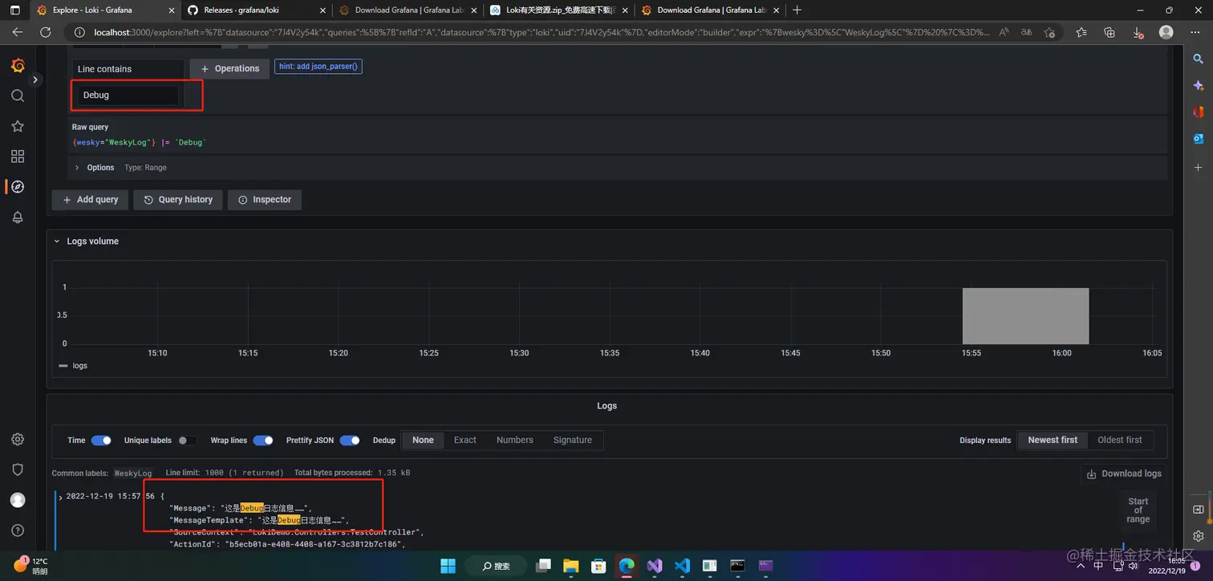1213x581 pixels.
Task: Open Alerting bell icon in the sidebar
Action: [x=18, y=217]
